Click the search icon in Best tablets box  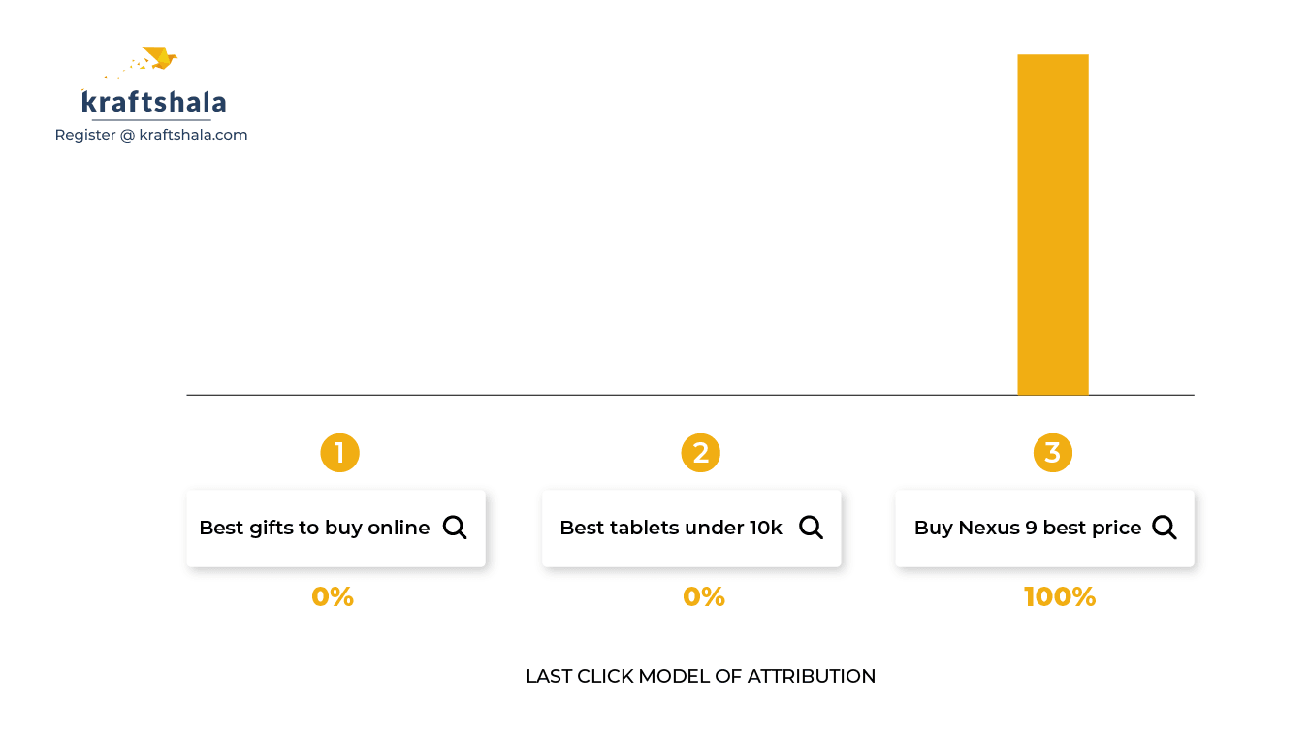(811, 528)
